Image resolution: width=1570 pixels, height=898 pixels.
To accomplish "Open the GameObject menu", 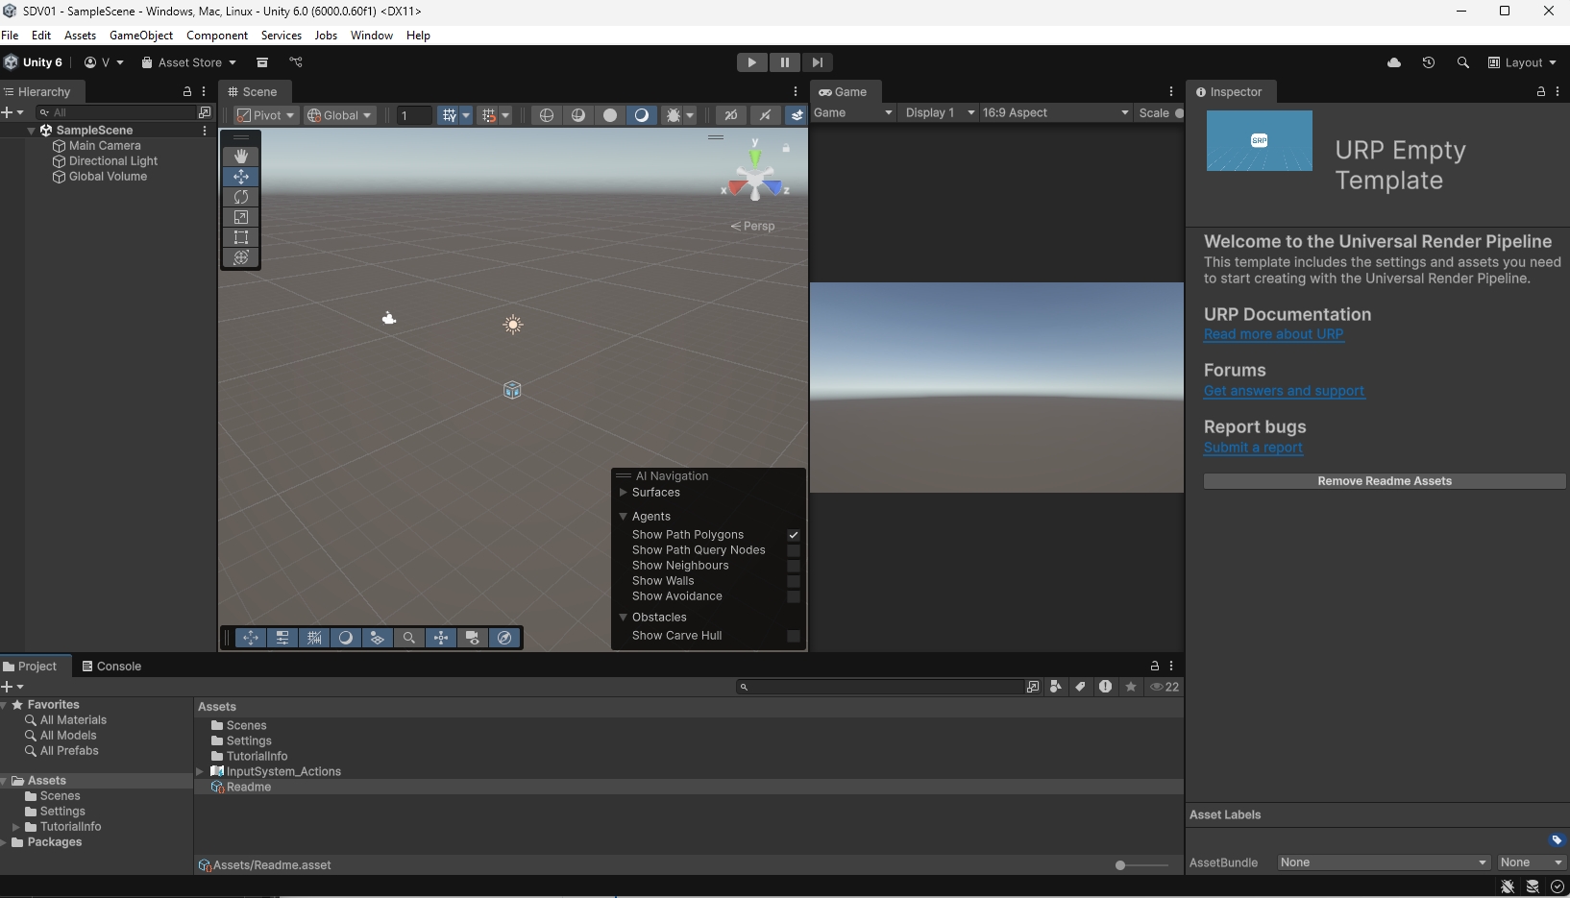I will pyautogui.click(x=141, y=36).
